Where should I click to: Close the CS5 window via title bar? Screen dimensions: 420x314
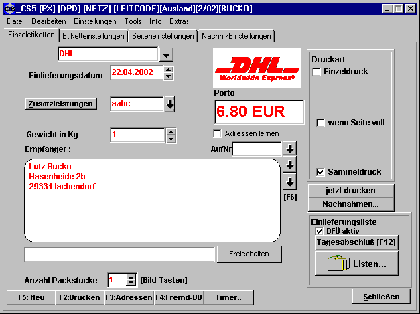coord(410,9)
